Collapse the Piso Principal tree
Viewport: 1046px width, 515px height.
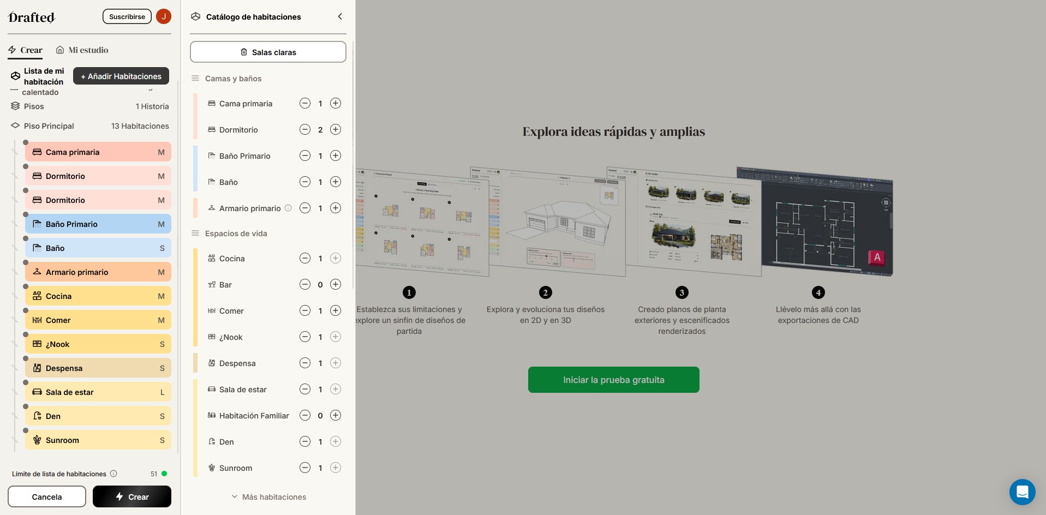[x=15, y=125]
